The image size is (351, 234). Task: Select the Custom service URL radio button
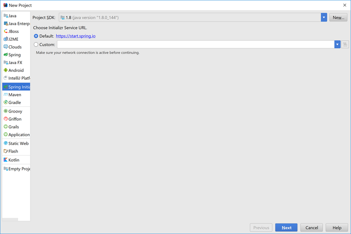(36, 44)
